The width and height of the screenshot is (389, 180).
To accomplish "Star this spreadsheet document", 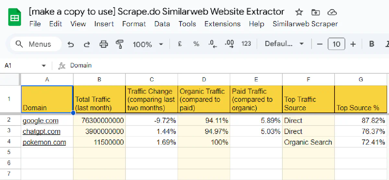I will pos(299,12).
